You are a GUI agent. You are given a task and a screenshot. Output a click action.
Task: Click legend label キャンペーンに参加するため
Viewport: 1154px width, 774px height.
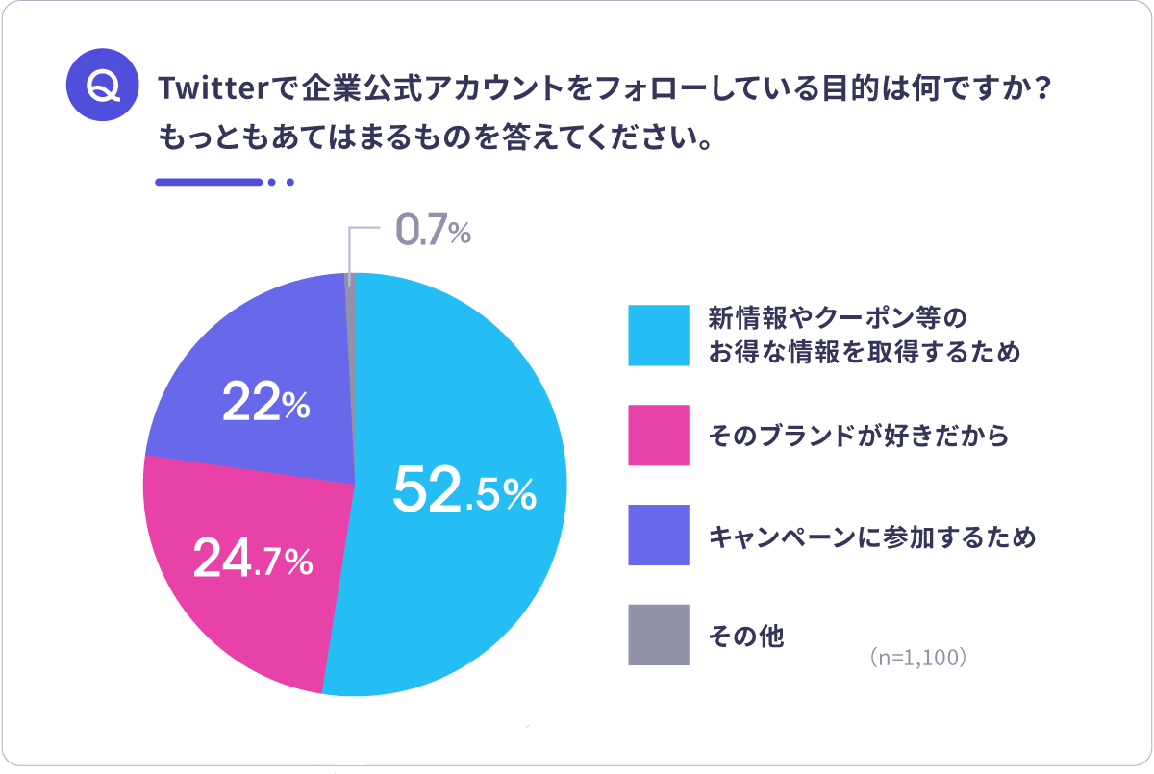(871, 536)
